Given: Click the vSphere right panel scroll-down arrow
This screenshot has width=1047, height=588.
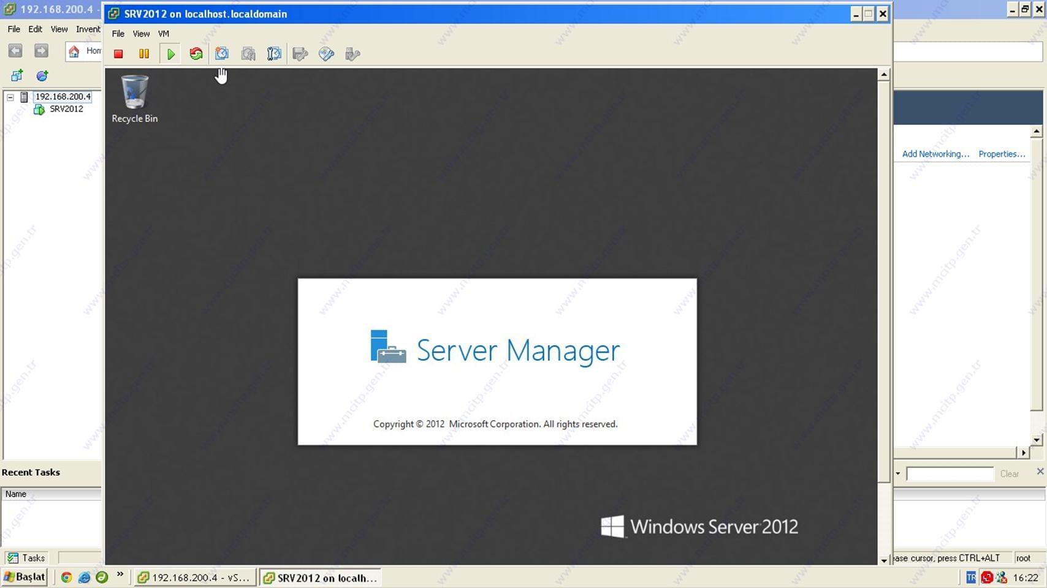Looking at the screenshot, I should (x=1036, y=439).
